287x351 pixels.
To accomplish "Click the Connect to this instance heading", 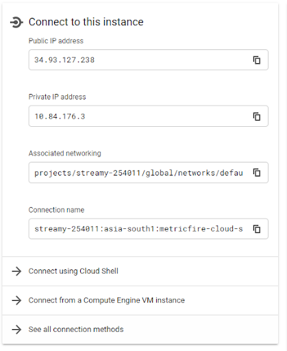I will pyautogui.click(x=86, y=22).
